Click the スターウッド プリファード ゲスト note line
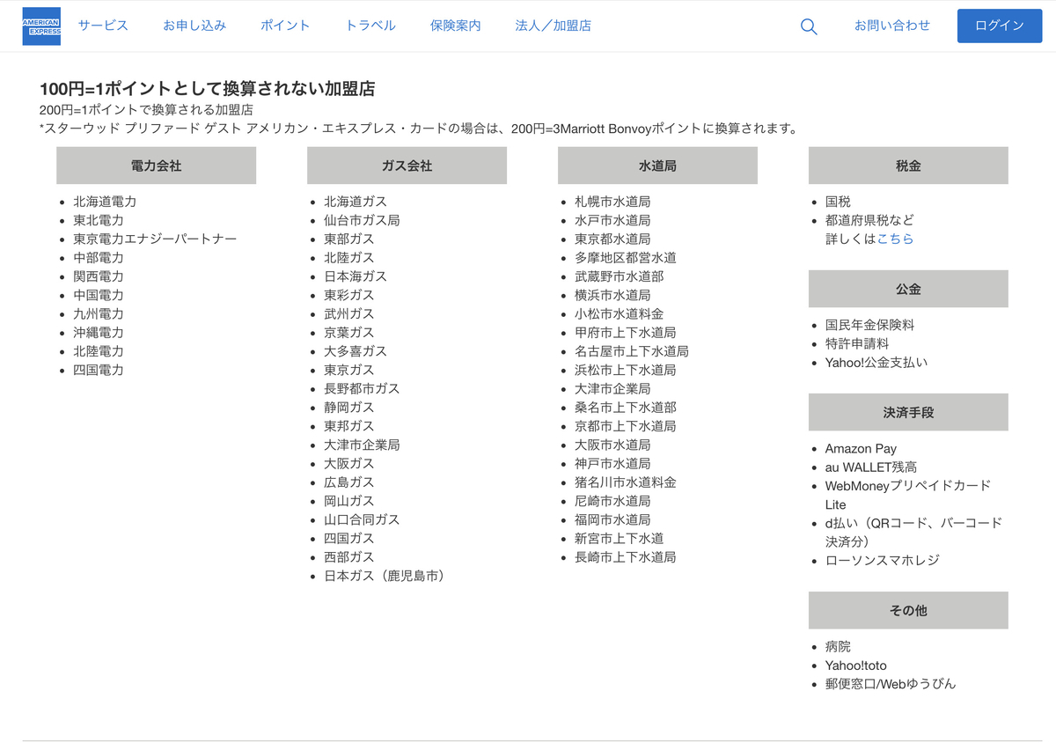This screenshot has height=743, width=1056. click(419, 129)
